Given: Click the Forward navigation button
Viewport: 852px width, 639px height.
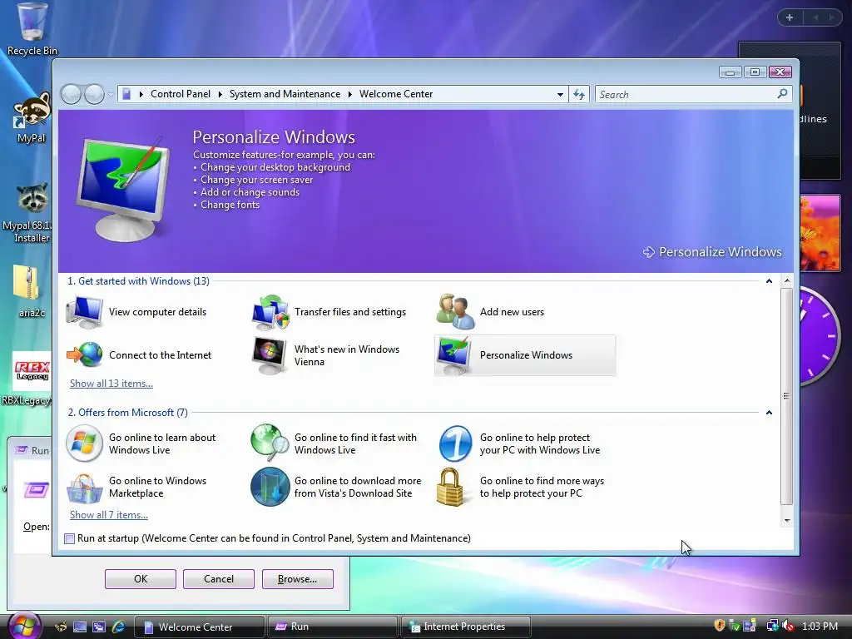Looking at the screenshot, I should pyautogui.click(x=94, y=95).
